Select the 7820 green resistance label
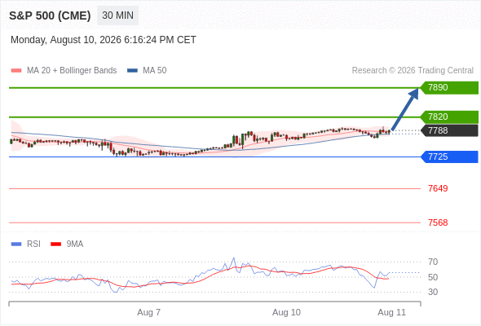The image size is (481, 326). (x=449, y=117)
